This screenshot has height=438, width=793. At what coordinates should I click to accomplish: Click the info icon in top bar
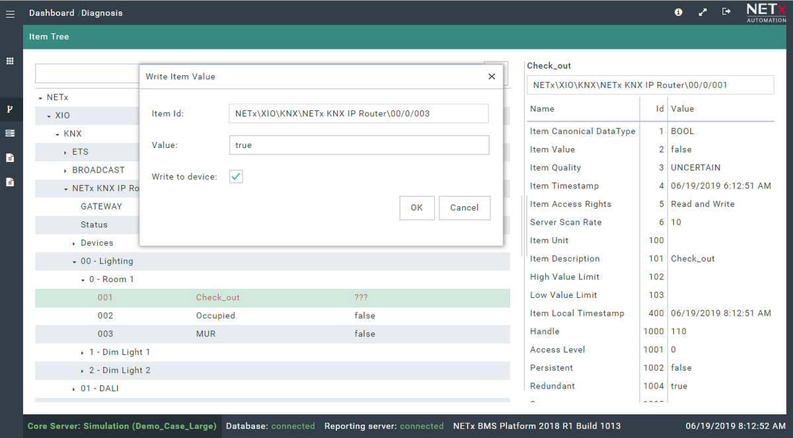(x=678, y=12)
